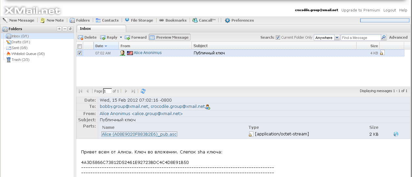
Task: Click the US flag icon in message row
Action: 130,53
